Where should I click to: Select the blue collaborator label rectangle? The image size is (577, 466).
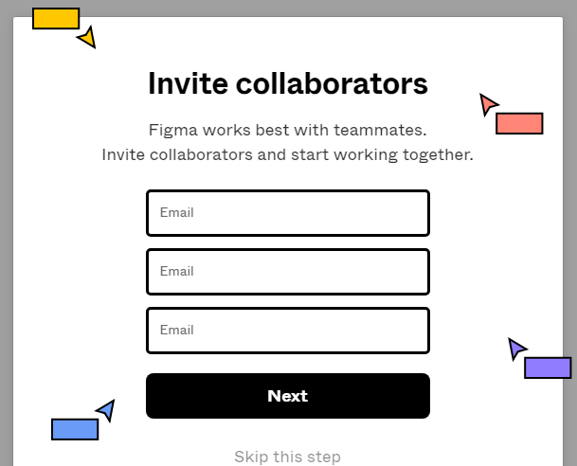tap(75, 429)
